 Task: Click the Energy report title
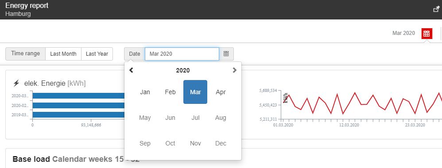pos(27,5)
